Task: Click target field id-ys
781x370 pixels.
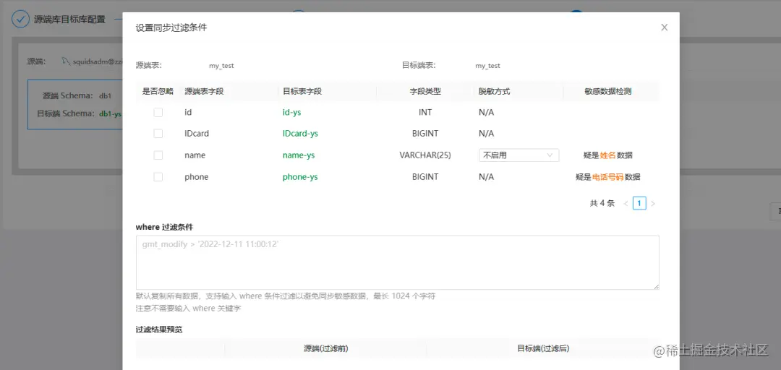Action: (x=292, y=113)
